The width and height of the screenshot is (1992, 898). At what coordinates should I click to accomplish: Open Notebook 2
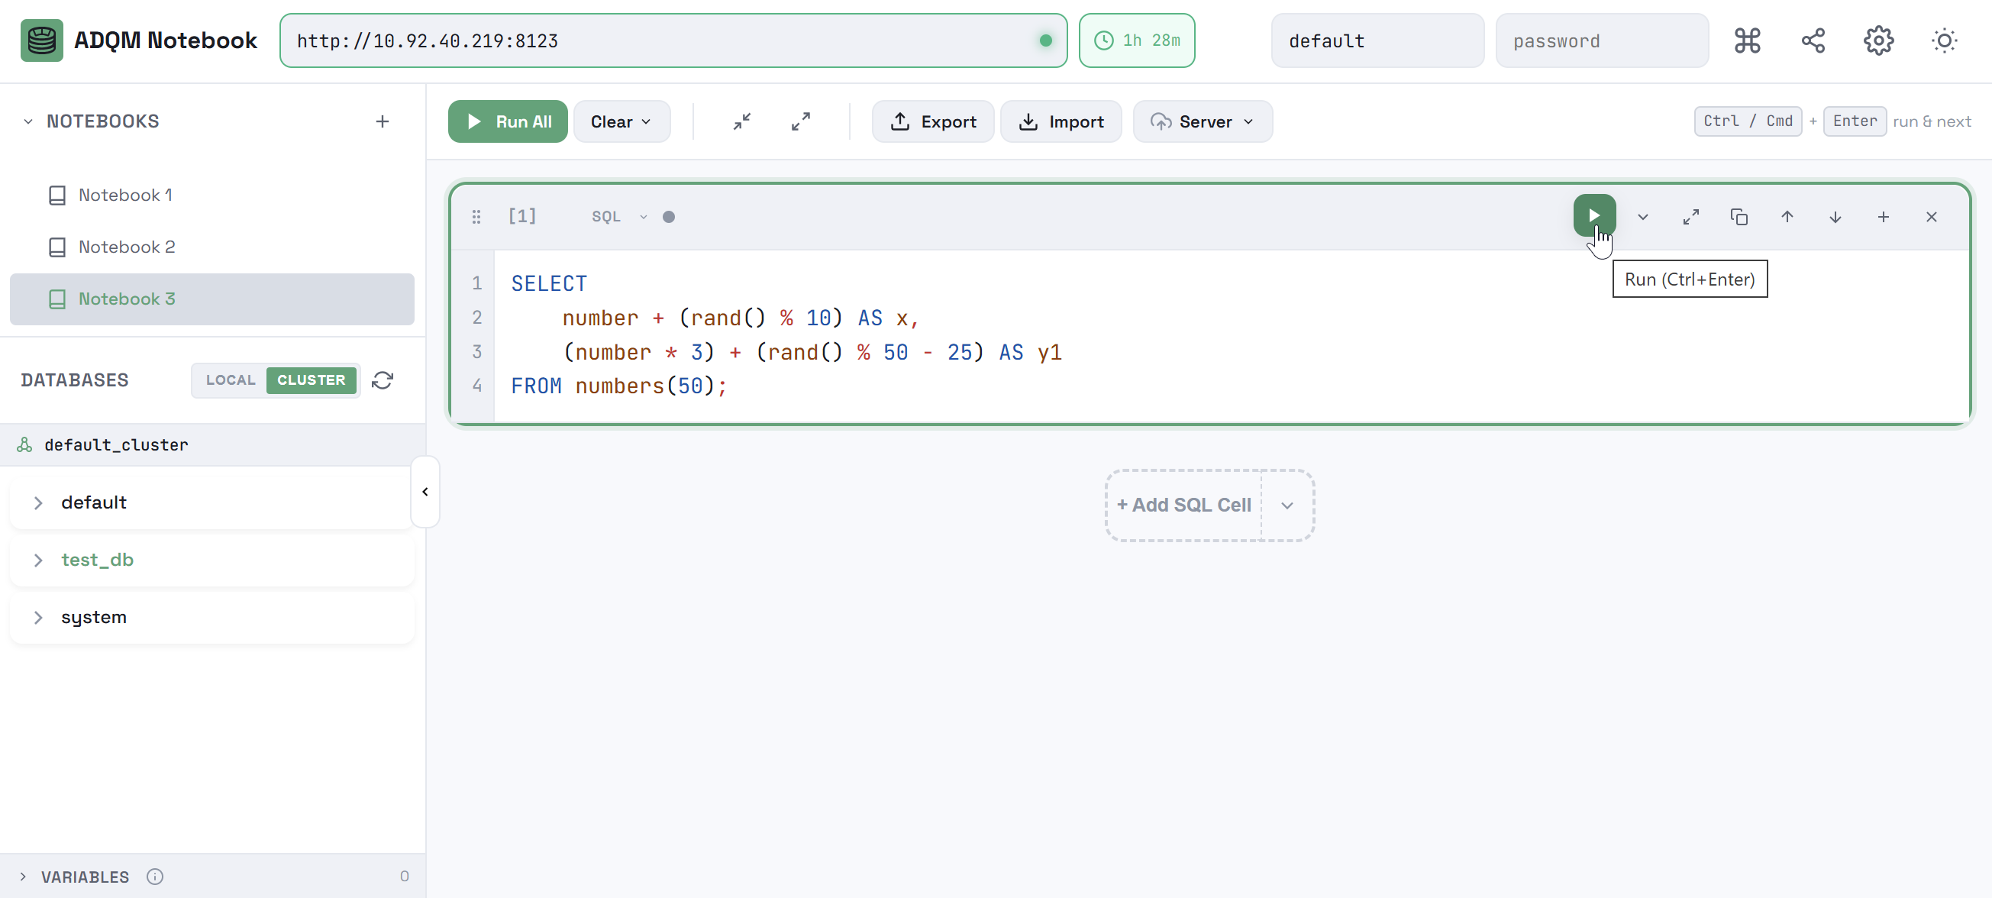126,247
